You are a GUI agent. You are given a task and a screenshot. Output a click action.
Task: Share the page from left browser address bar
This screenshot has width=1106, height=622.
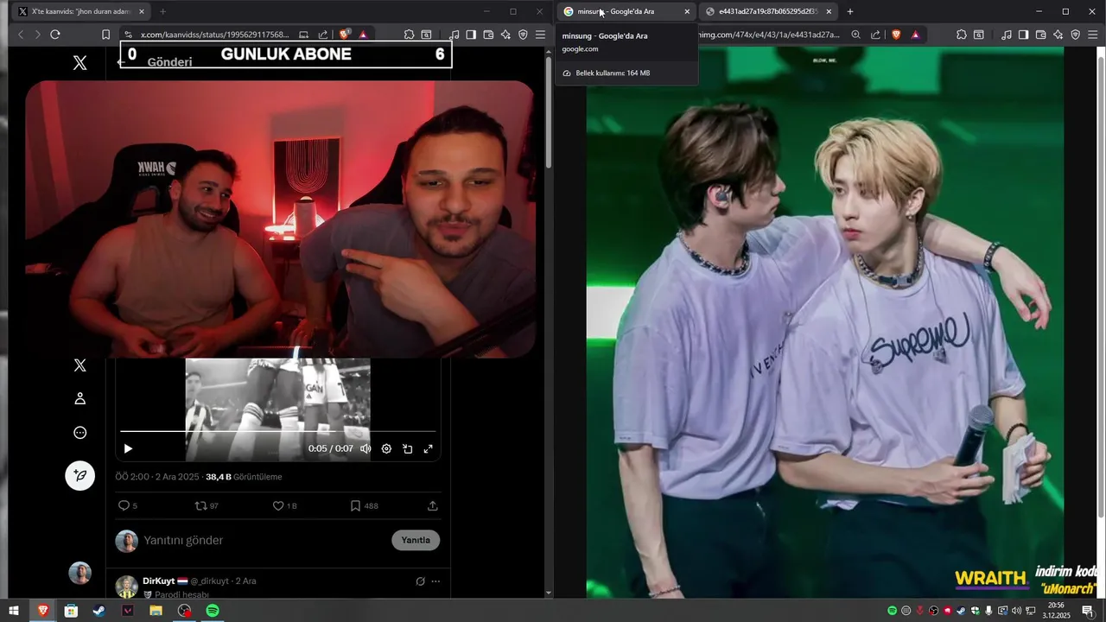click(323, 35)
